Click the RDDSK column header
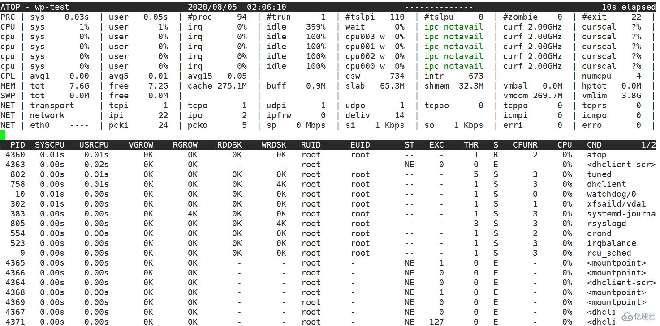The image size is (660, 326). (229, 145)
